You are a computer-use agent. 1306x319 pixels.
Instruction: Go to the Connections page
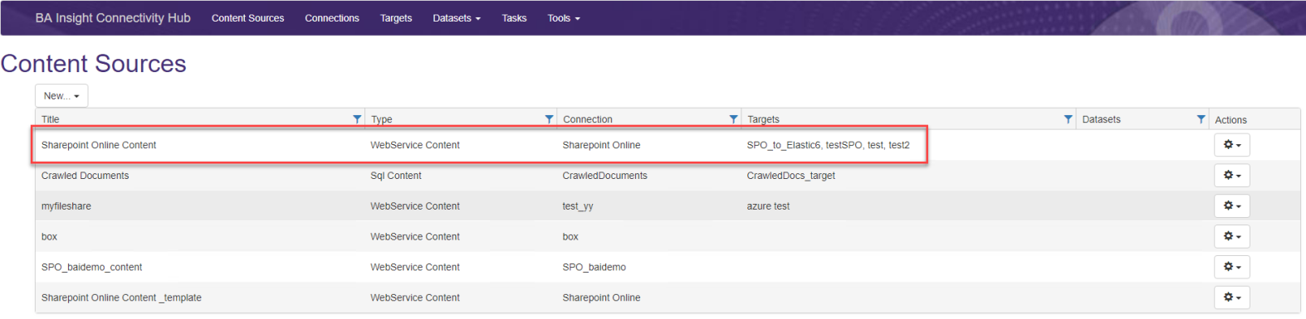332,18
